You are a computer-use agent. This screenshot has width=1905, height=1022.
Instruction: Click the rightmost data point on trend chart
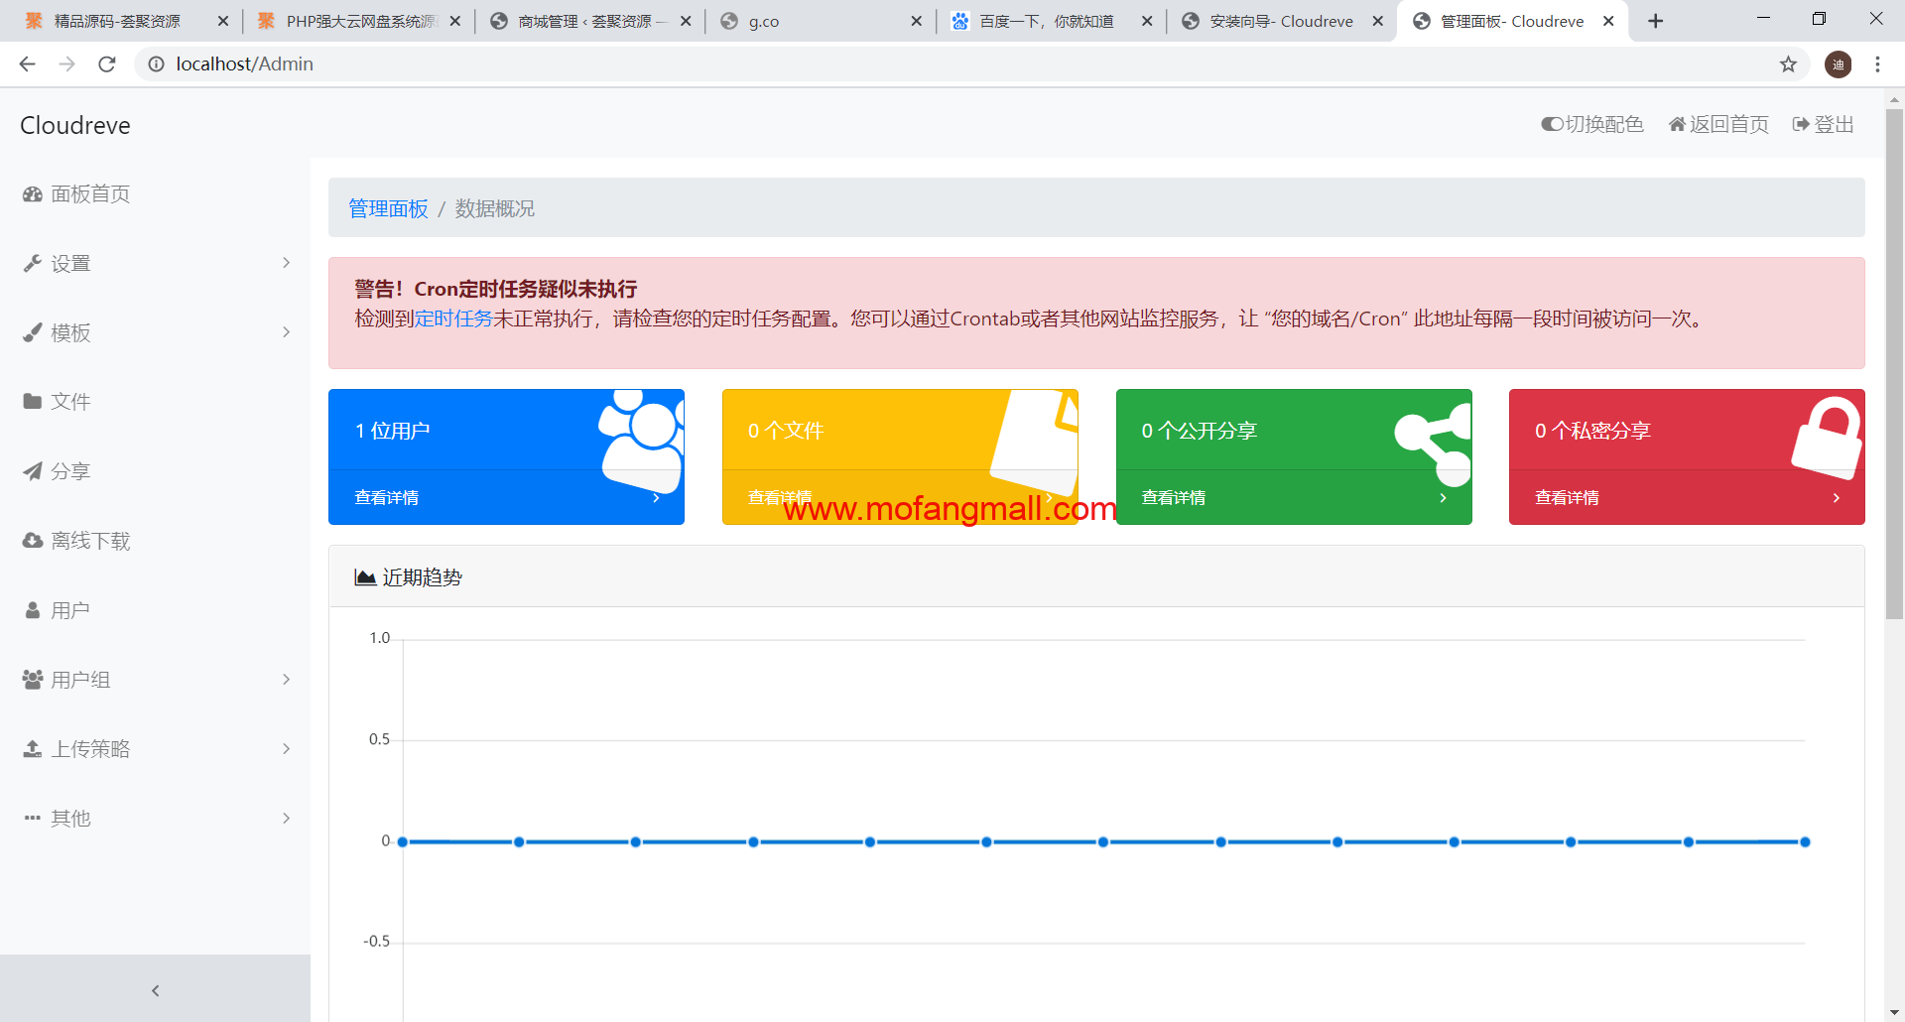[1805, 842]
